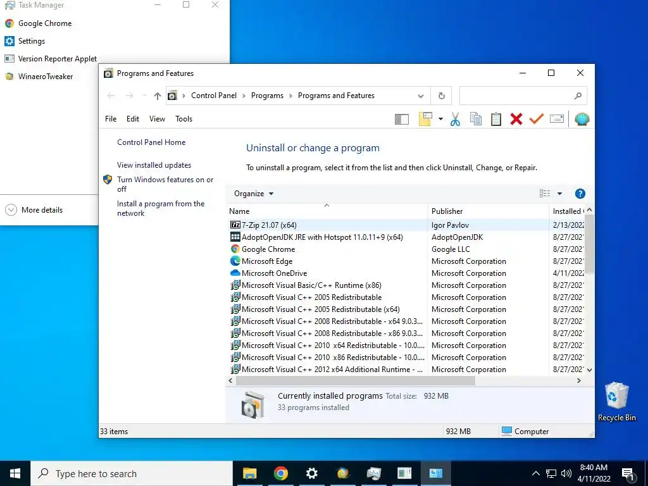Click the Igor Pavlov publisher cell
This screenshot has width=648, height=486.
point(450,225)
